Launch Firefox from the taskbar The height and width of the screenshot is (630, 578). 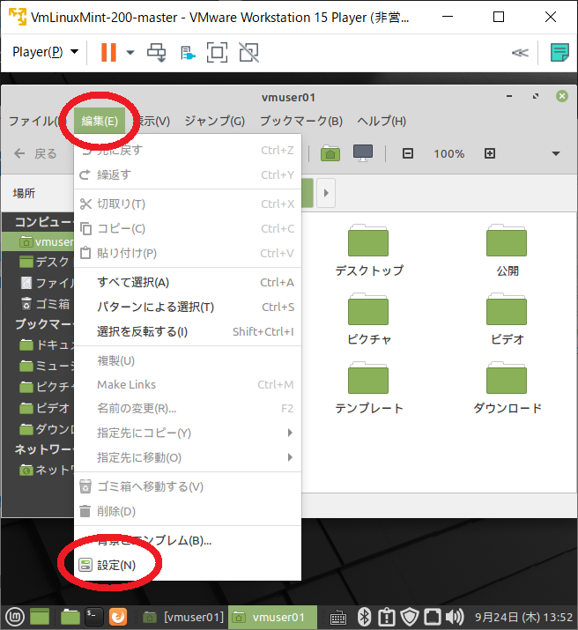(x=118, y=617)
